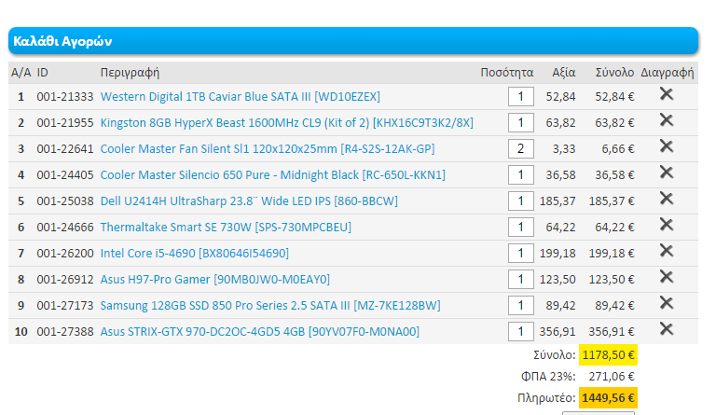Click the Ποσότητα column header
Screen dimensions: 716x415
507,73
